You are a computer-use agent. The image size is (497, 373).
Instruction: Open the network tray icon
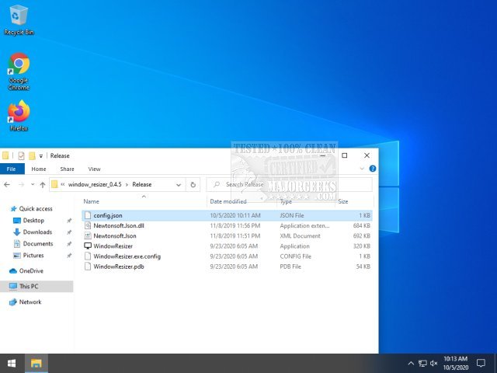coord(422,363)
